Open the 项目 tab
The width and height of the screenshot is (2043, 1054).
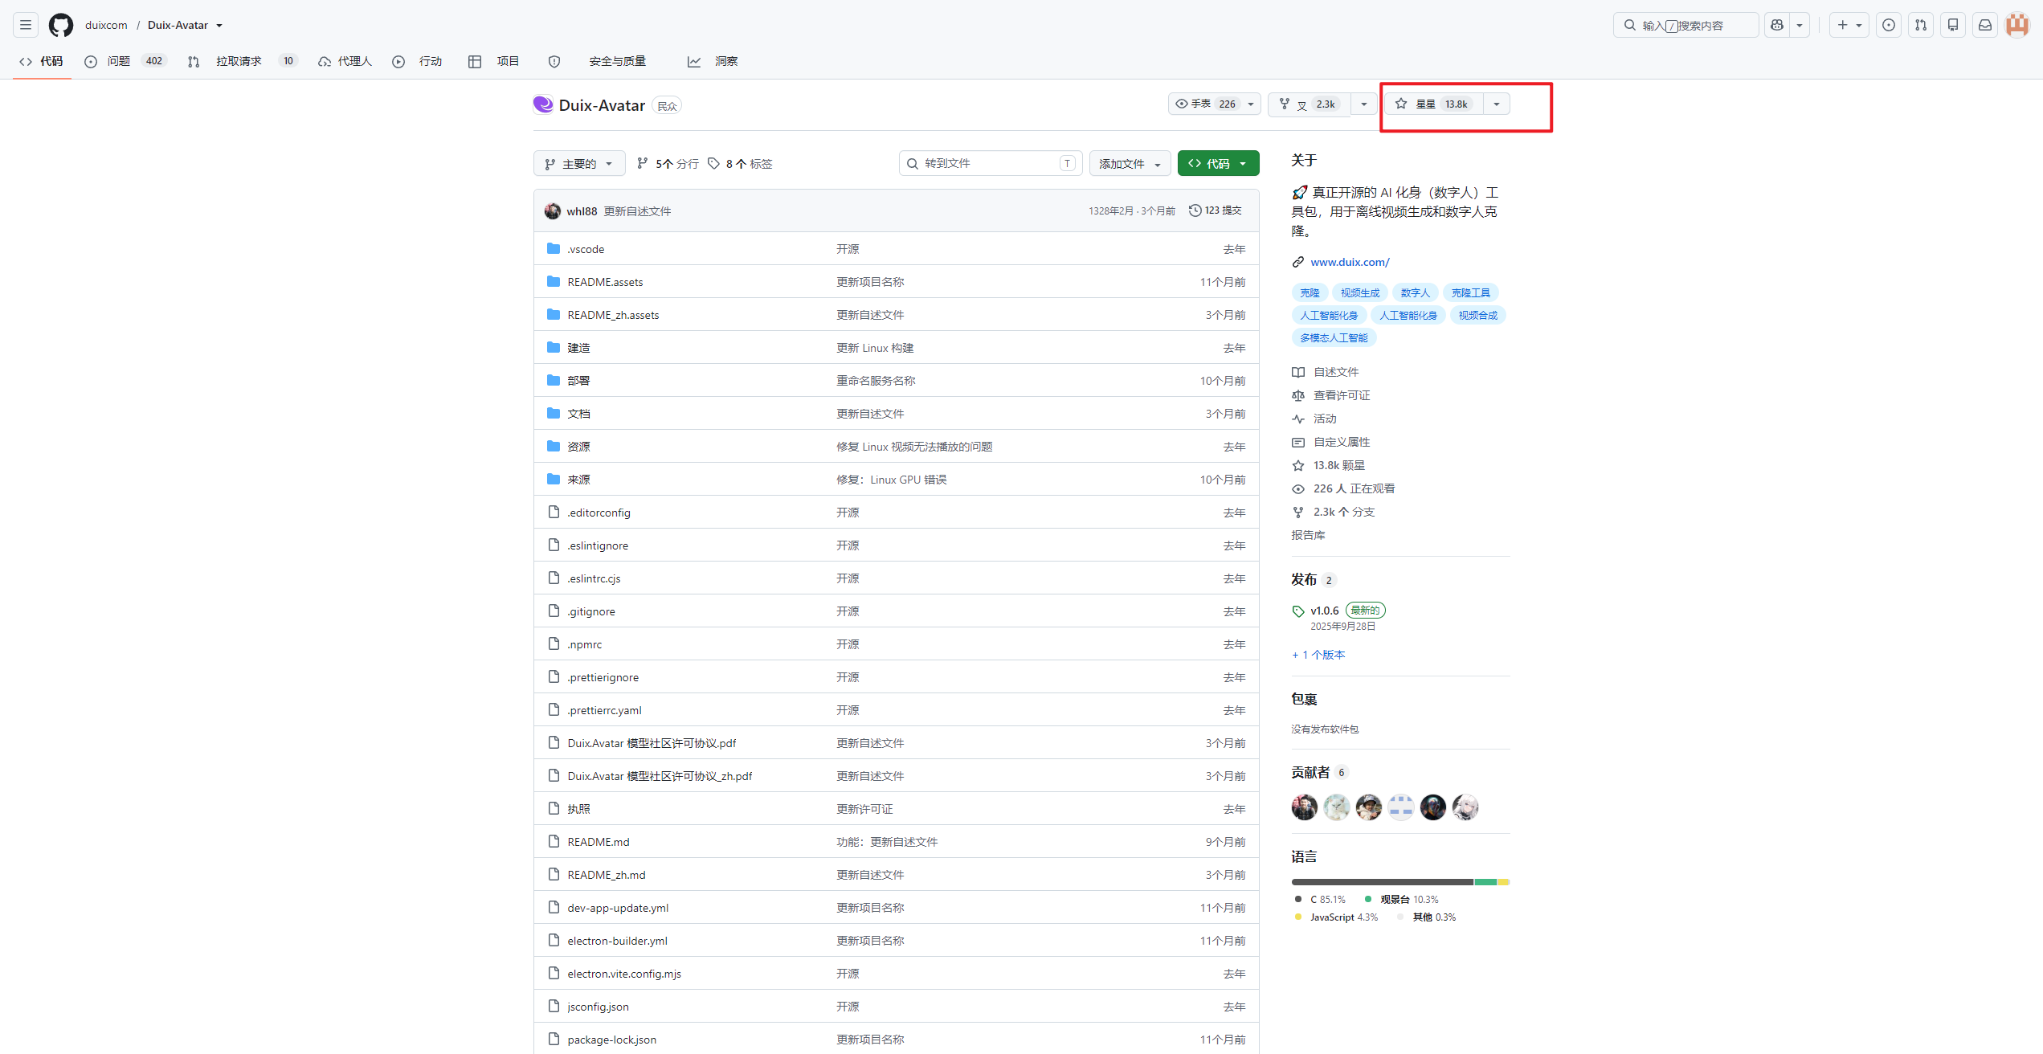[x=495, y=61]
